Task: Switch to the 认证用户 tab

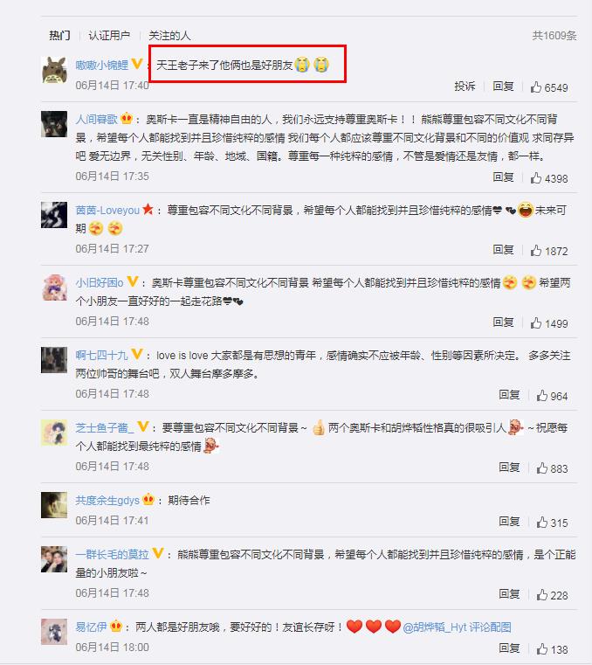Action: [x=109, y=35]
